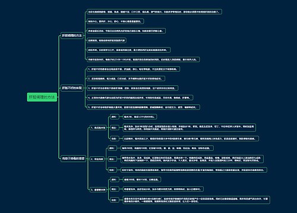Select the 功效 label under recipe 3
Screen dimensions: 297x213
(x=113, y=200)
